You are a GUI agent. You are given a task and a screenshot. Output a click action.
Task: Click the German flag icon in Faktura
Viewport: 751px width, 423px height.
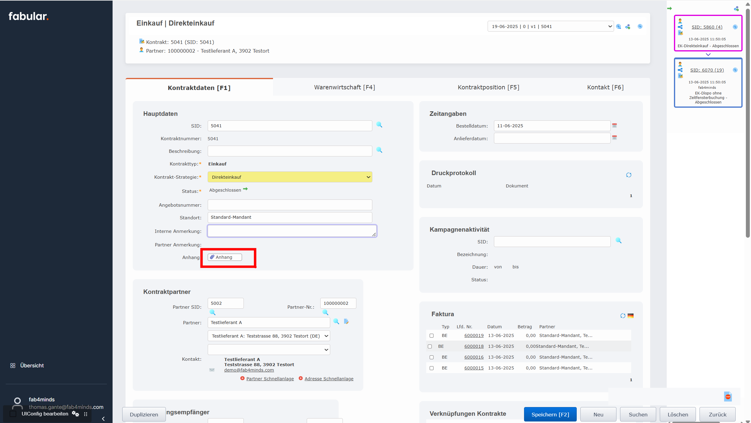(631, 316)
